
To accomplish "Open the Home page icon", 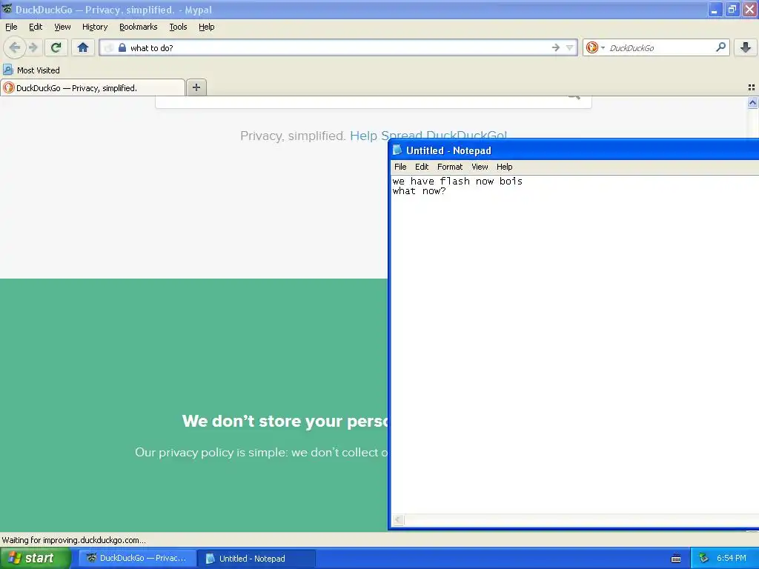I will (83, 47).
